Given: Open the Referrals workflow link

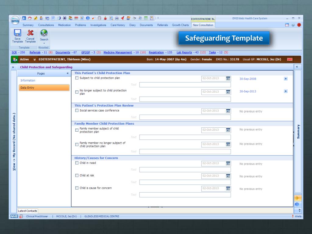Looking at the screenshot, I should click(35, 52).
